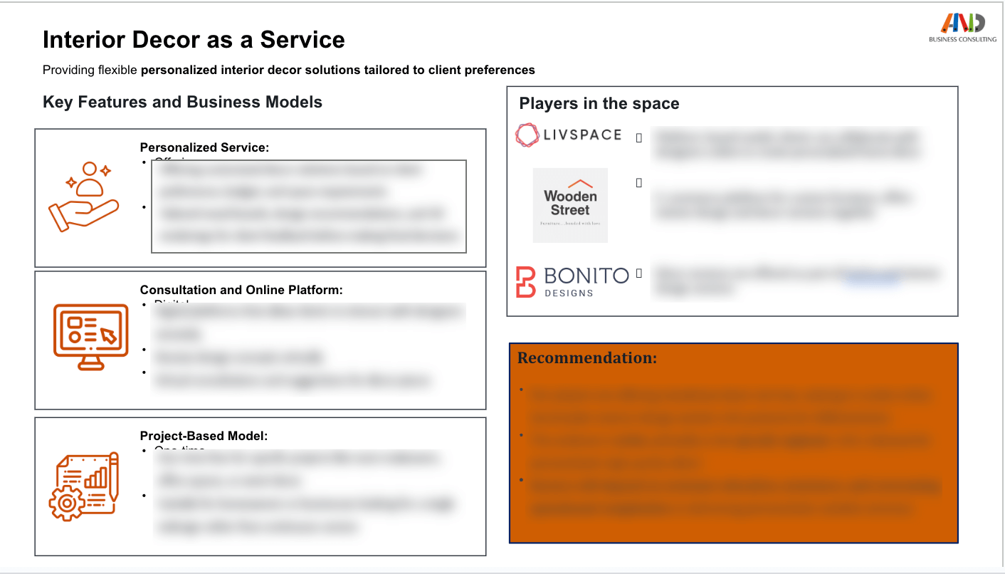Select the 'Interior Decor as a Service' title
1005x574 pixels.
194,40
